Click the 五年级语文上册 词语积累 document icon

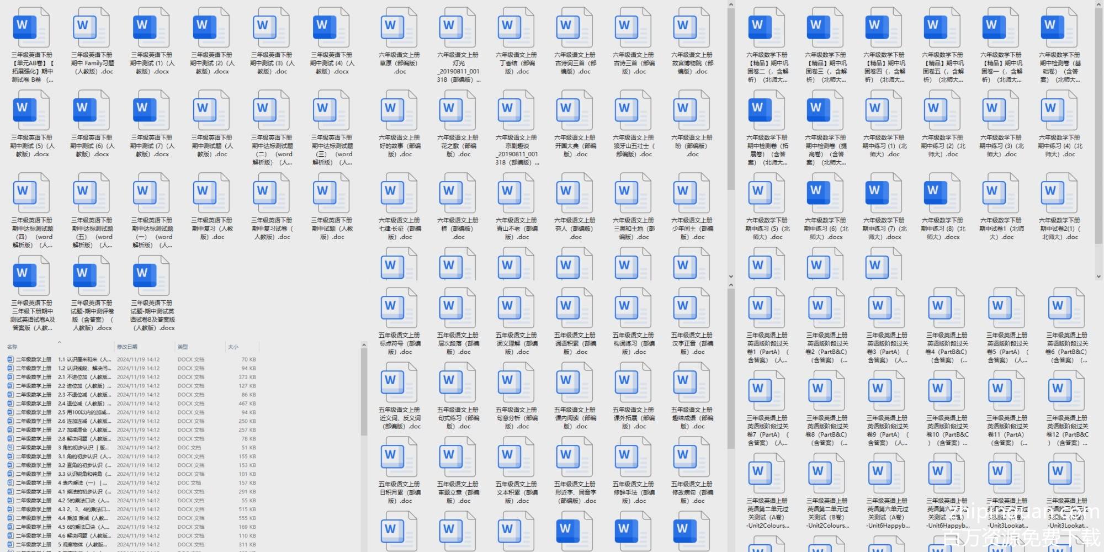click(574, 308)
